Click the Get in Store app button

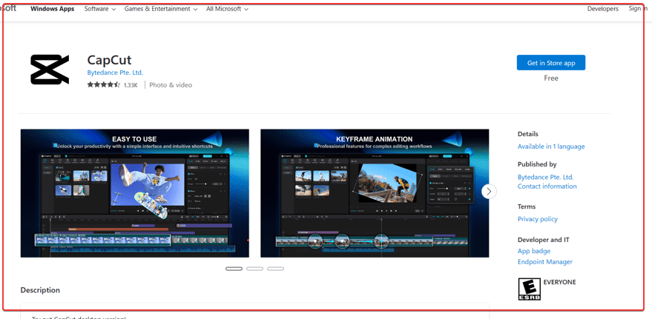point(551,63)
